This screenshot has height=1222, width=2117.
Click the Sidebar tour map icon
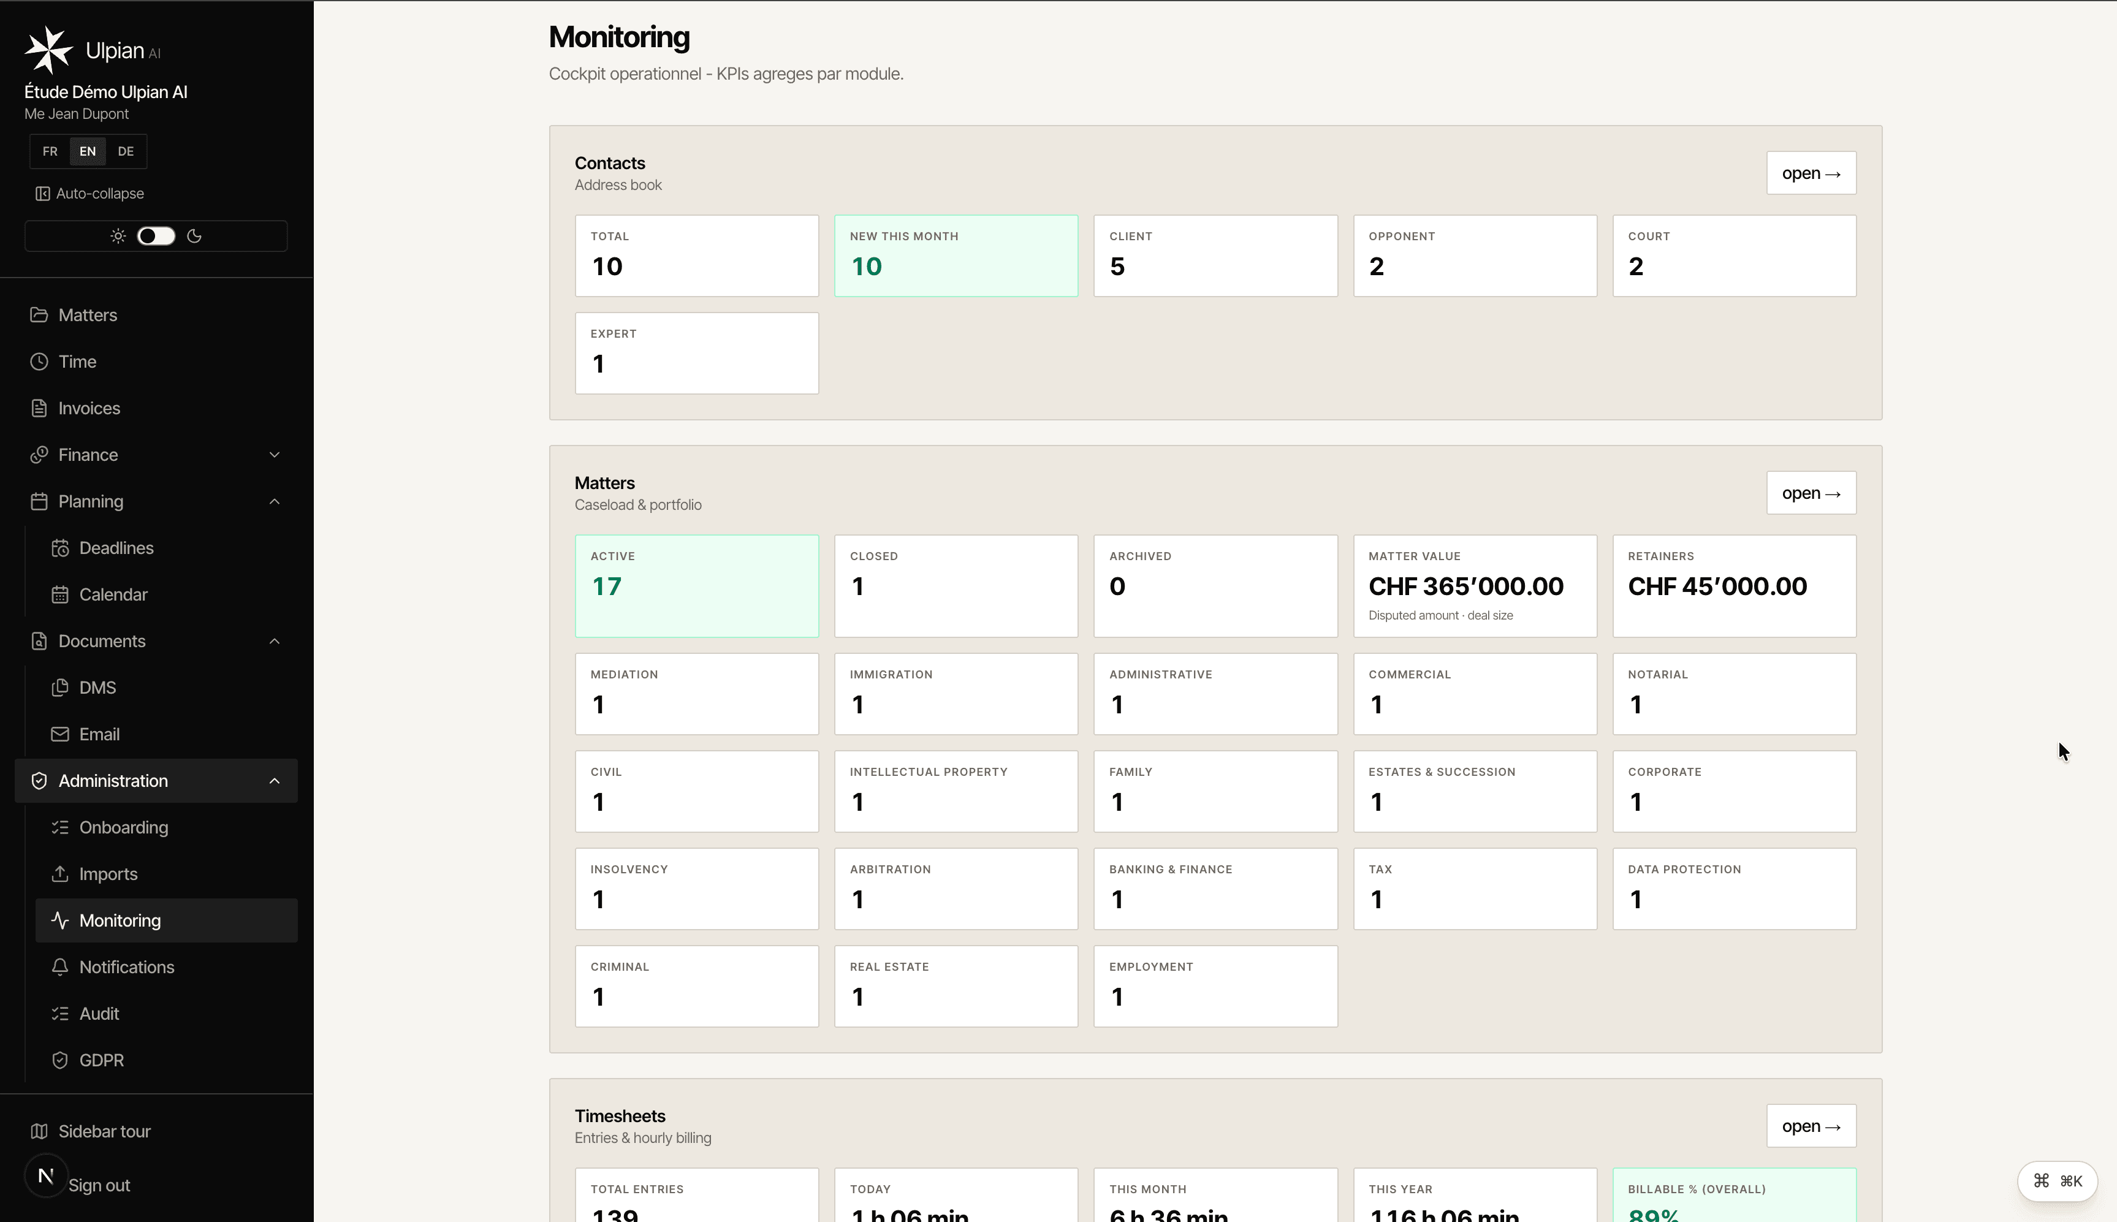pos(39,1131)
